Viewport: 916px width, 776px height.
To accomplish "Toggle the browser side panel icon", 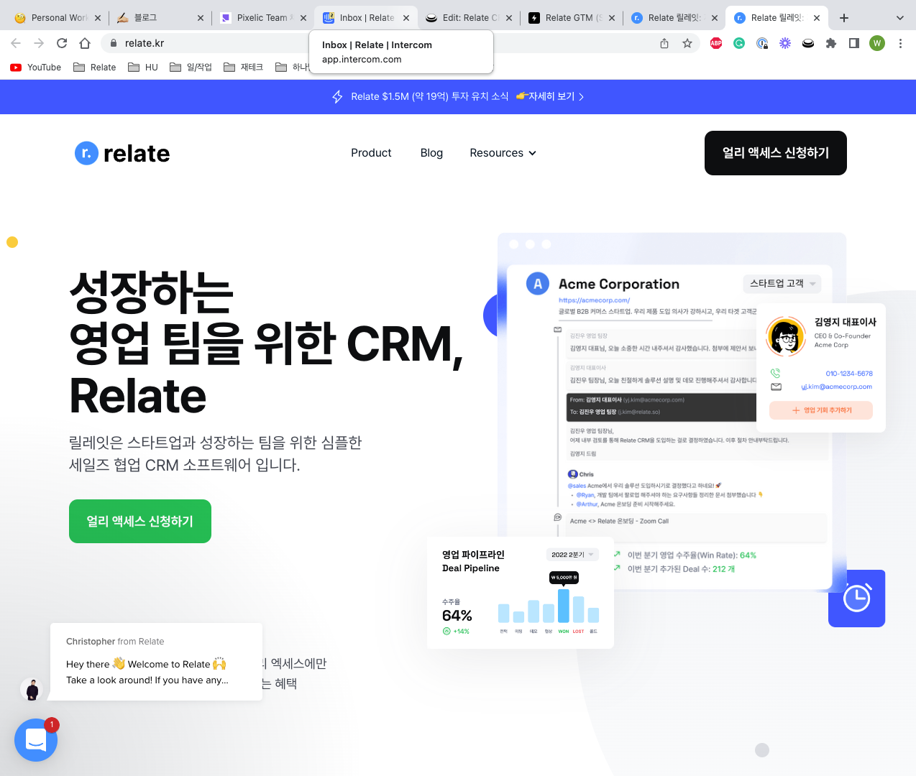I will 854,43.
